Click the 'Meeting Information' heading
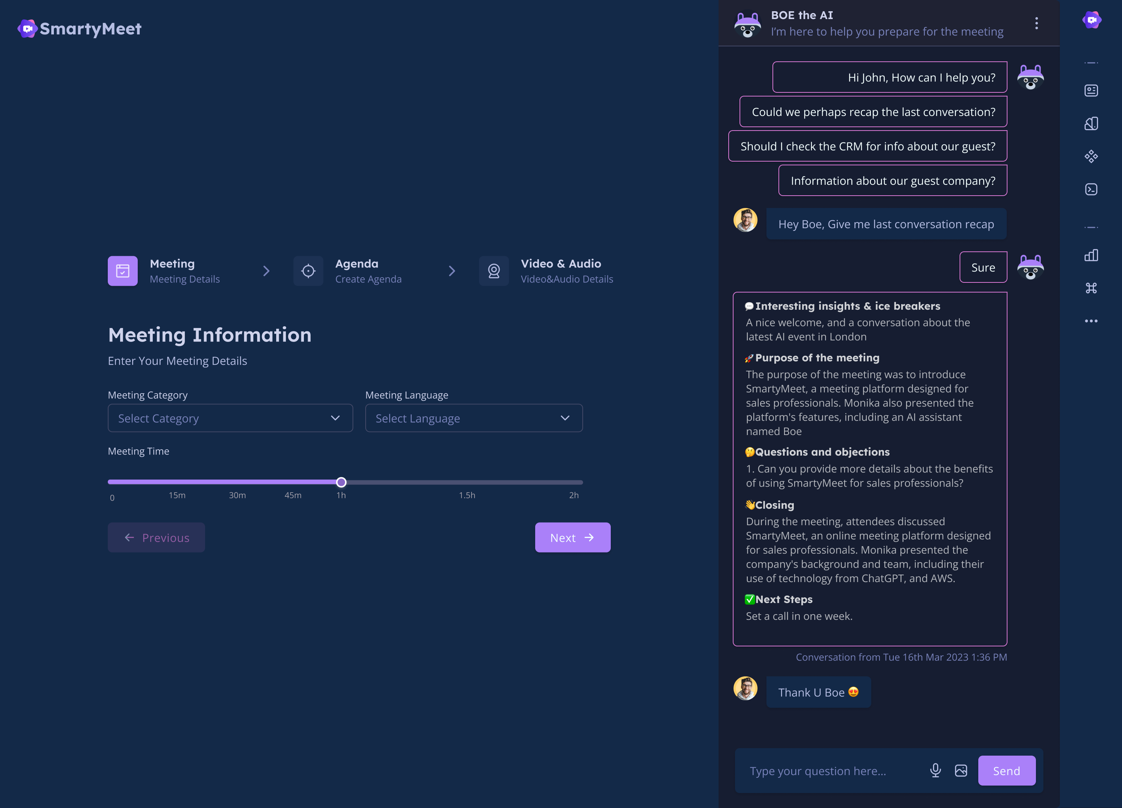This screenshot has height=808, width=1122. pos(210,335)
